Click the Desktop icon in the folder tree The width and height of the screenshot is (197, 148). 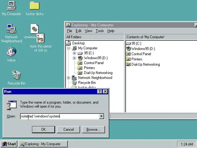click(69, 43)
